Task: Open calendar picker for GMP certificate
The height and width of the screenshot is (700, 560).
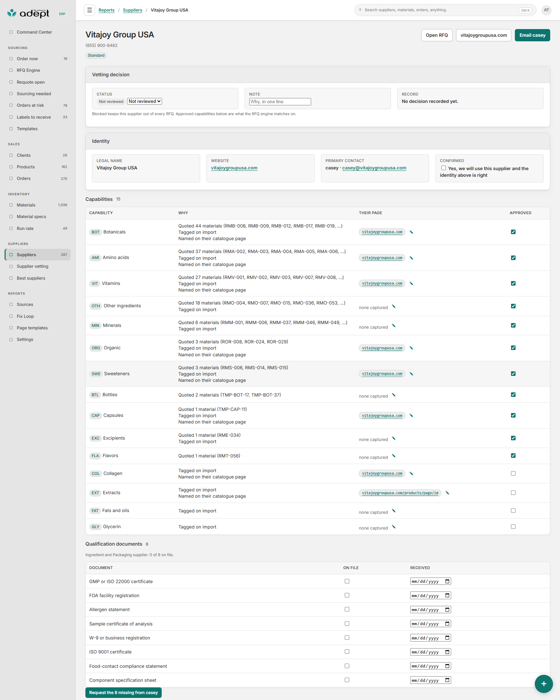Action: [x=447, y=581]
